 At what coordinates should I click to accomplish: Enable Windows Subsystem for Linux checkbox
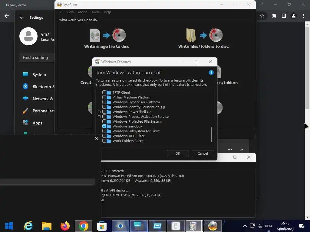pyautogui.click(x=104, y=131)
